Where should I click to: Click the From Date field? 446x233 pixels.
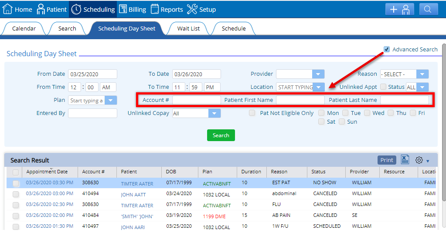pos(92,74)
